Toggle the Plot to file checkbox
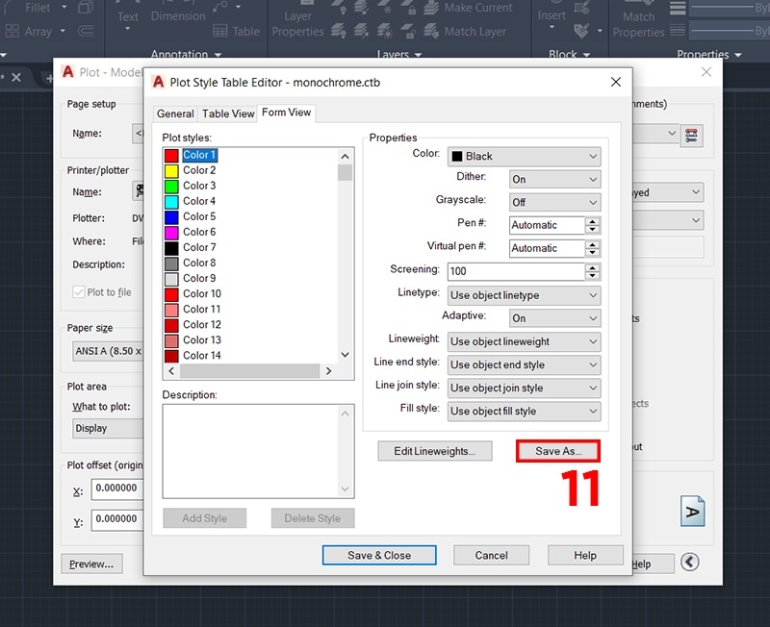 pyautogui.click(x=79, y=292)
